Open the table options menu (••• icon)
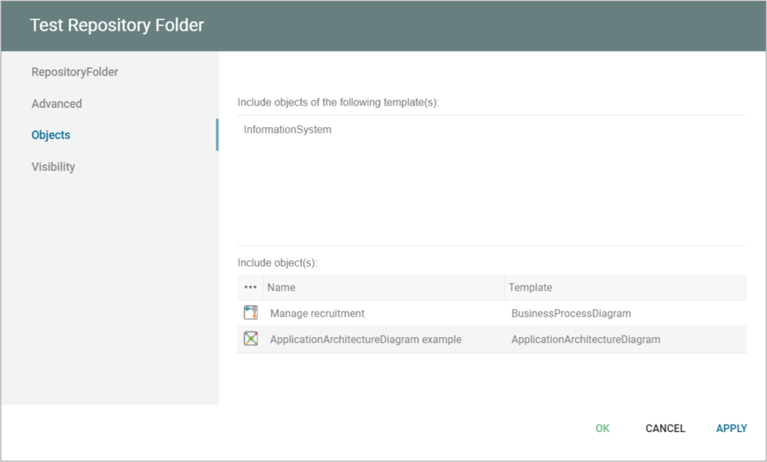Screen dimensions: 767x462 (252, 287)
